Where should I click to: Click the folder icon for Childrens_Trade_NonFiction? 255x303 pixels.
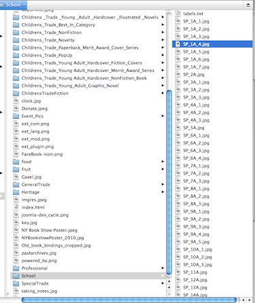click(x=16, y=33)
